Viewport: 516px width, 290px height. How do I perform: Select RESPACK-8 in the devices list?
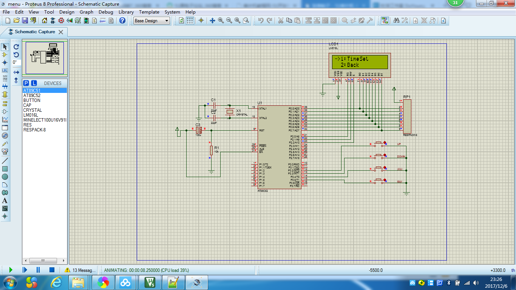(45, 130)
